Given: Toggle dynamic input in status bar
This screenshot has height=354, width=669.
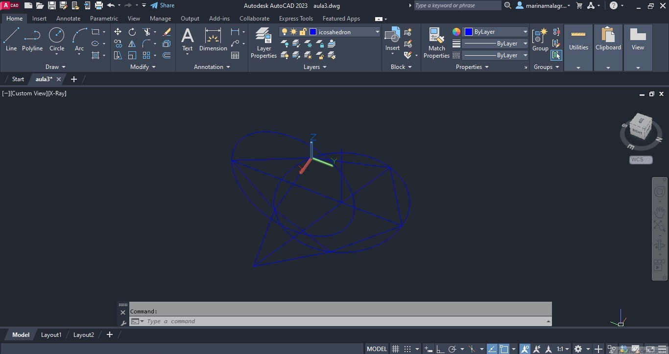Looking at the screenshot, I should [428, 349].
